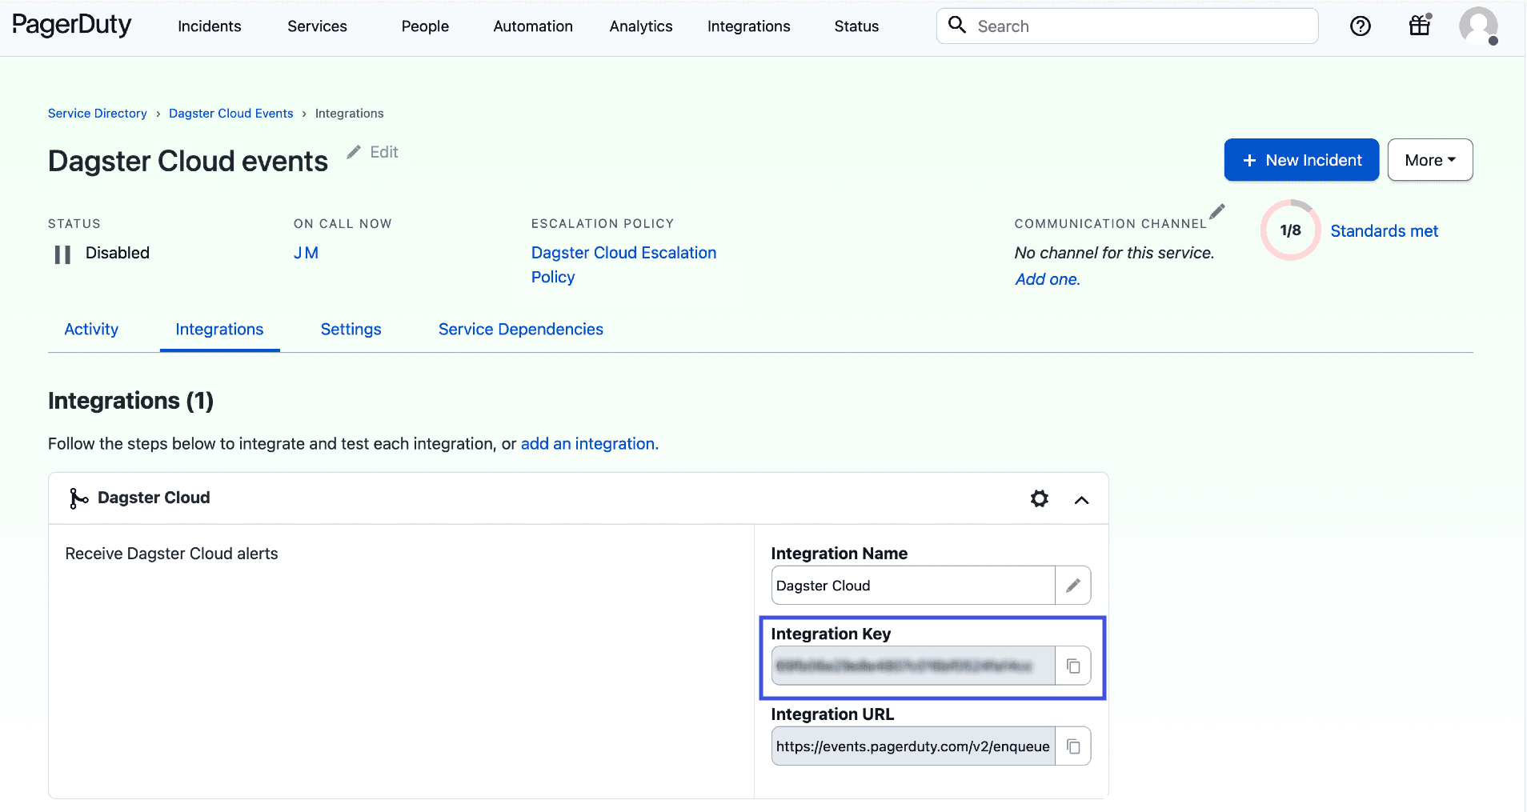Image resolution: width=1527 pixels, height=812 pixels.
Task: Click the Dagster Cloud integration wrench icon
Action: point(78,498)
